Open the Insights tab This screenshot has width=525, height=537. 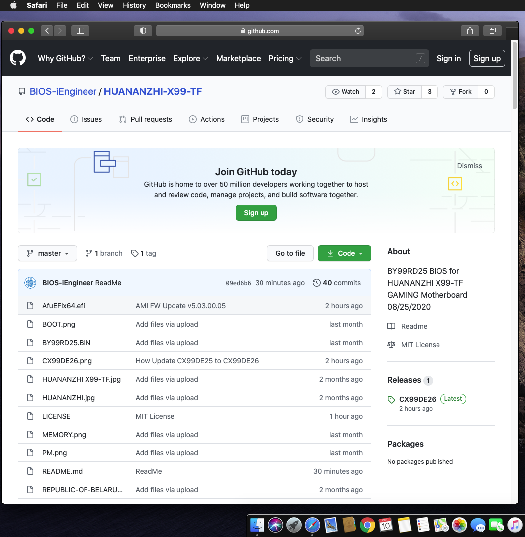pyautogui.click(x=369, y=119)
